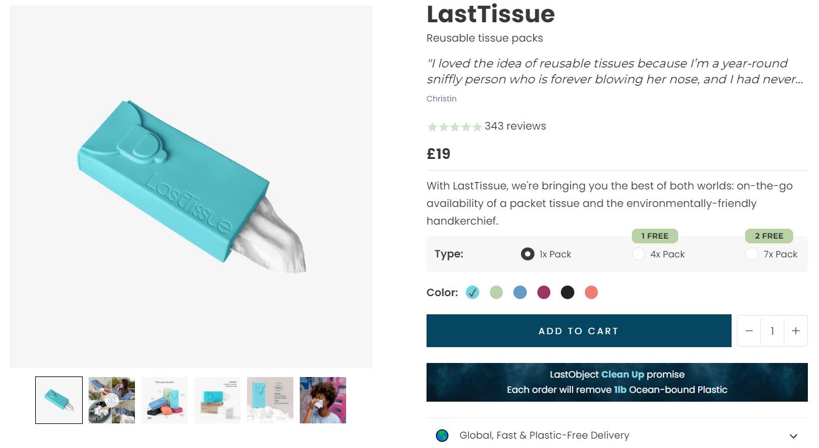This screenshot has width=819, height=448.
Task: Click the person blowing nose thumbnail
Action: pos(323,400)
